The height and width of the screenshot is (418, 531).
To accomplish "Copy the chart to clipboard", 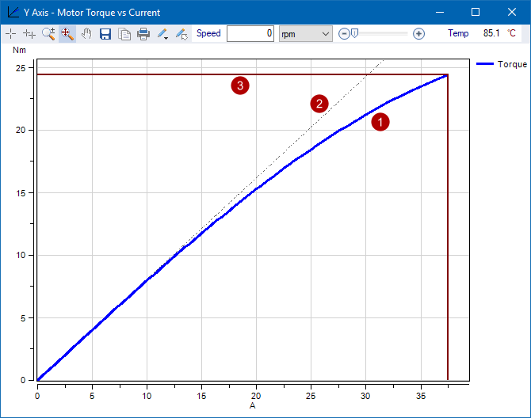I will pos(124,34).
